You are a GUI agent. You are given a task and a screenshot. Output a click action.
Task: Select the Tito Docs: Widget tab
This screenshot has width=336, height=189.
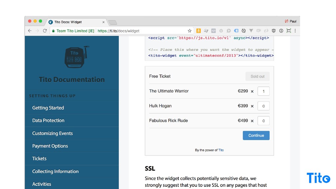pos(77,22)
